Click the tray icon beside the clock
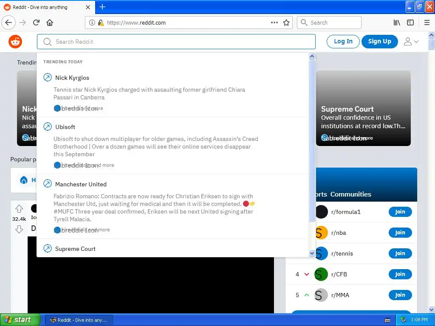 point(403,320)
